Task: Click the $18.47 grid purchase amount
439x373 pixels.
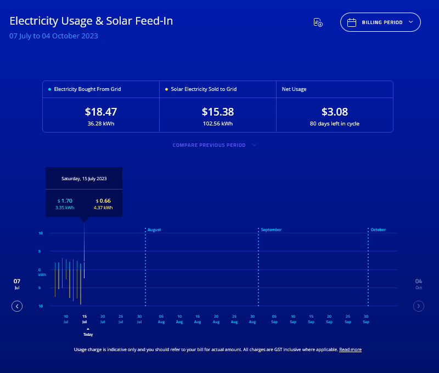Action: [x=101, y=112]
